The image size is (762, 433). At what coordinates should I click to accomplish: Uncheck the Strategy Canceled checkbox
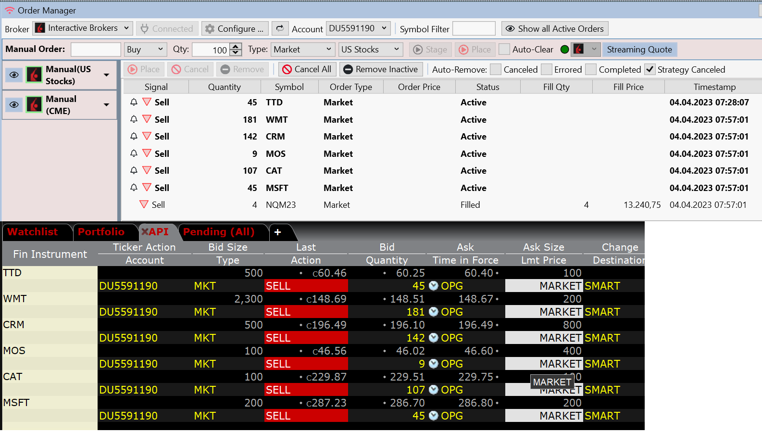tap(650, 69)
